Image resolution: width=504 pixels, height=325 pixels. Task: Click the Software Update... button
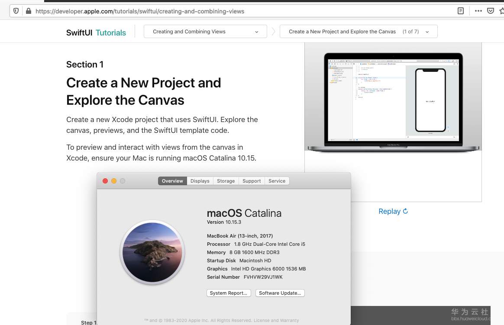(280, 293)
